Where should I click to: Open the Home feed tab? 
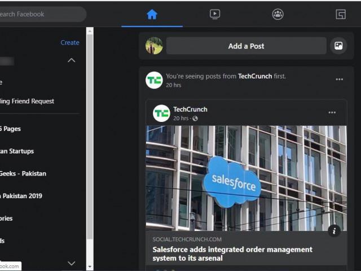click(152, 14)
